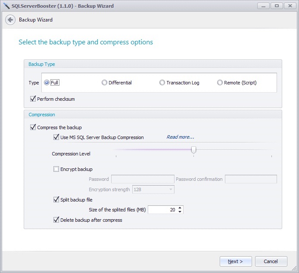The image size is (299, 273).
Task: Toggle the Split backup file option
Action: click(56, 200)
